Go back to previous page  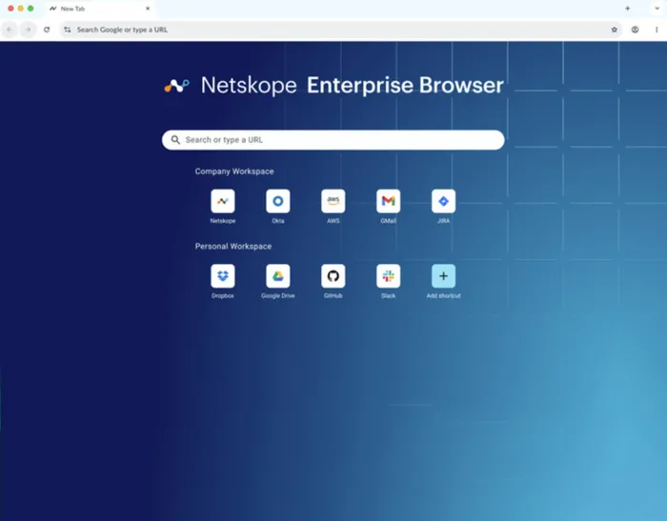click(x=10, y=30)
